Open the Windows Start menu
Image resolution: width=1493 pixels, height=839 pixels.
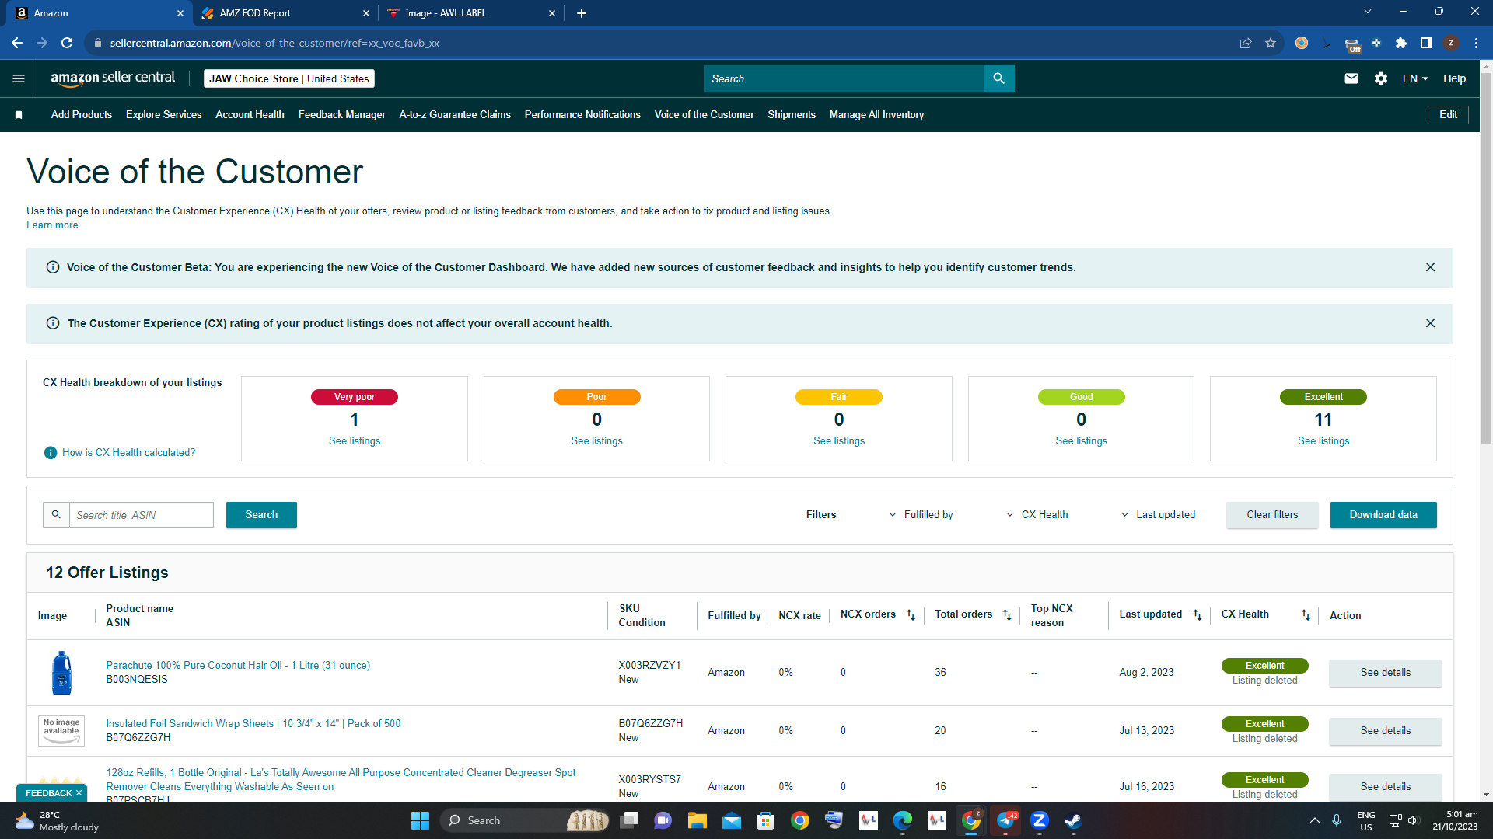(x=420, y=820)
